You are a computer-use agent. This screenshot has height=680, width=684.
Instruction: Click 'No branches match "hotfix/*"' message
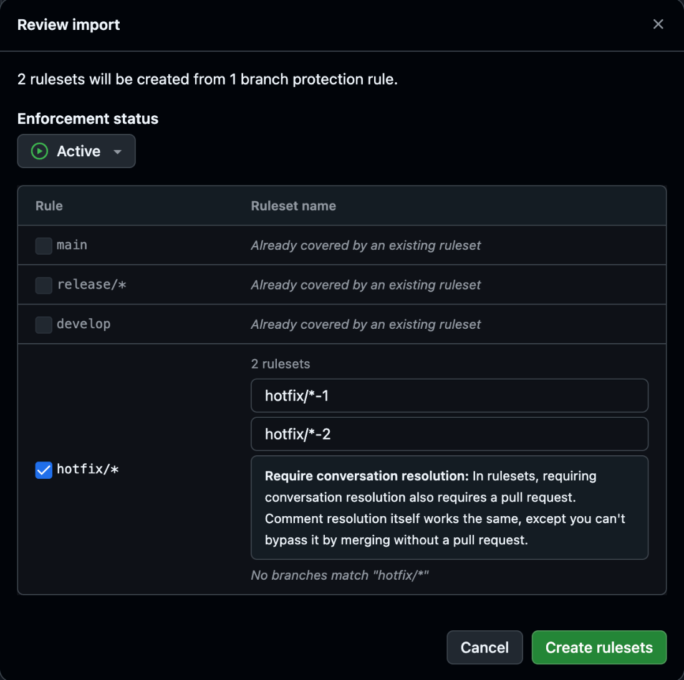coord(340,575)
